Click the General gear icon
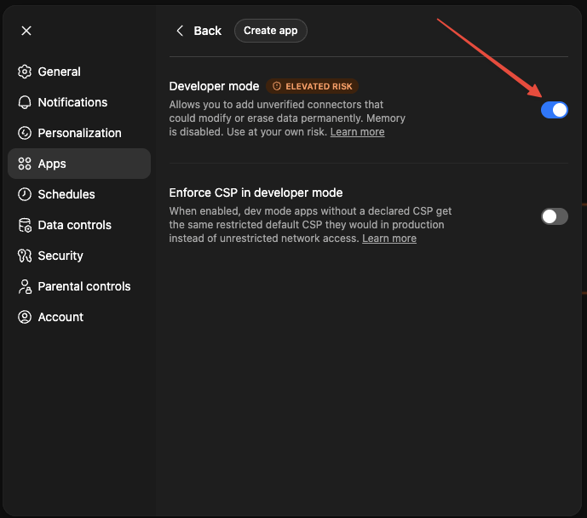Screen dimensions: 587x518 (25, 72)
